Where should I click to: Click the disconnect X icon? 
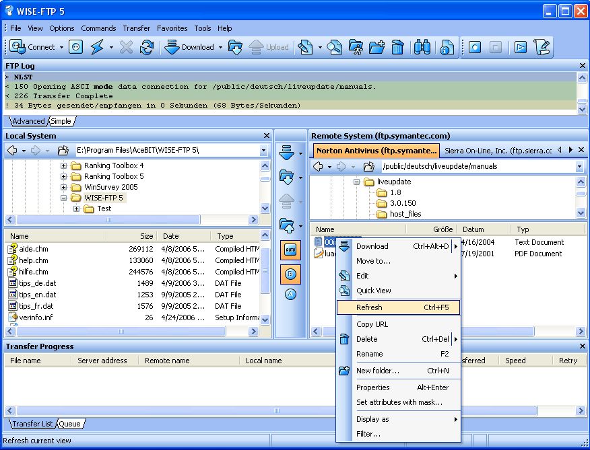pyautogui.click(x=125, y=47)
